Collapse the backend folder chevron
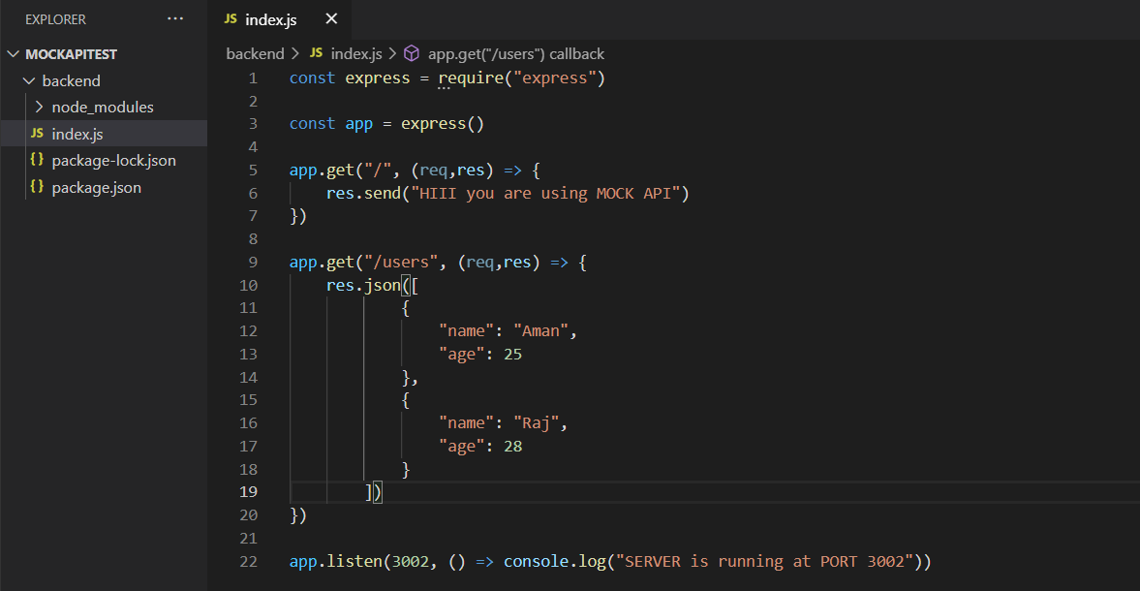 point(30,81)
